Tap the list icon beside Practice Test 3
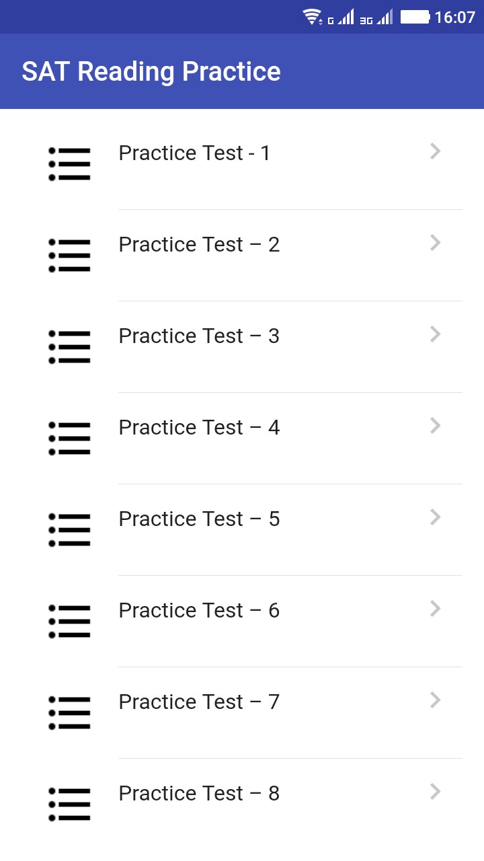This screenshot has width=484, height=861. [69, 347]
